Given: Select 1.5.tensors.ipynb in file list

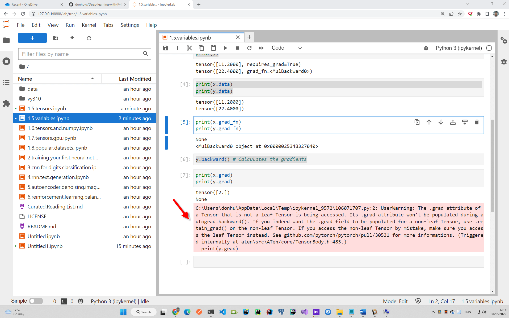Looking at the screenshot, I should point(85,108).
